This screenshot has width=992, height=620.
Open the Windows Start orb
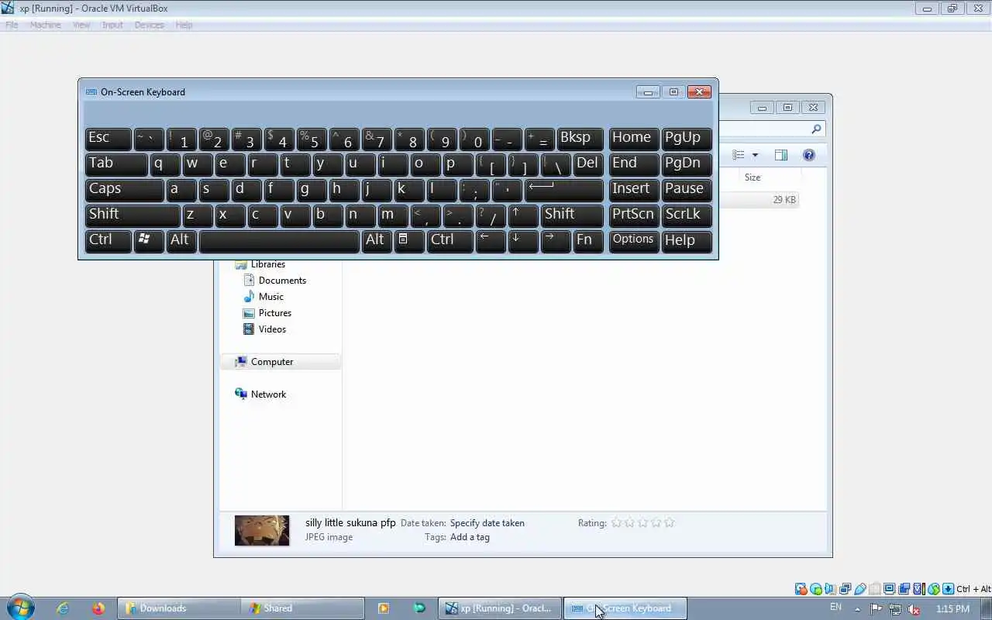(21, 608)
